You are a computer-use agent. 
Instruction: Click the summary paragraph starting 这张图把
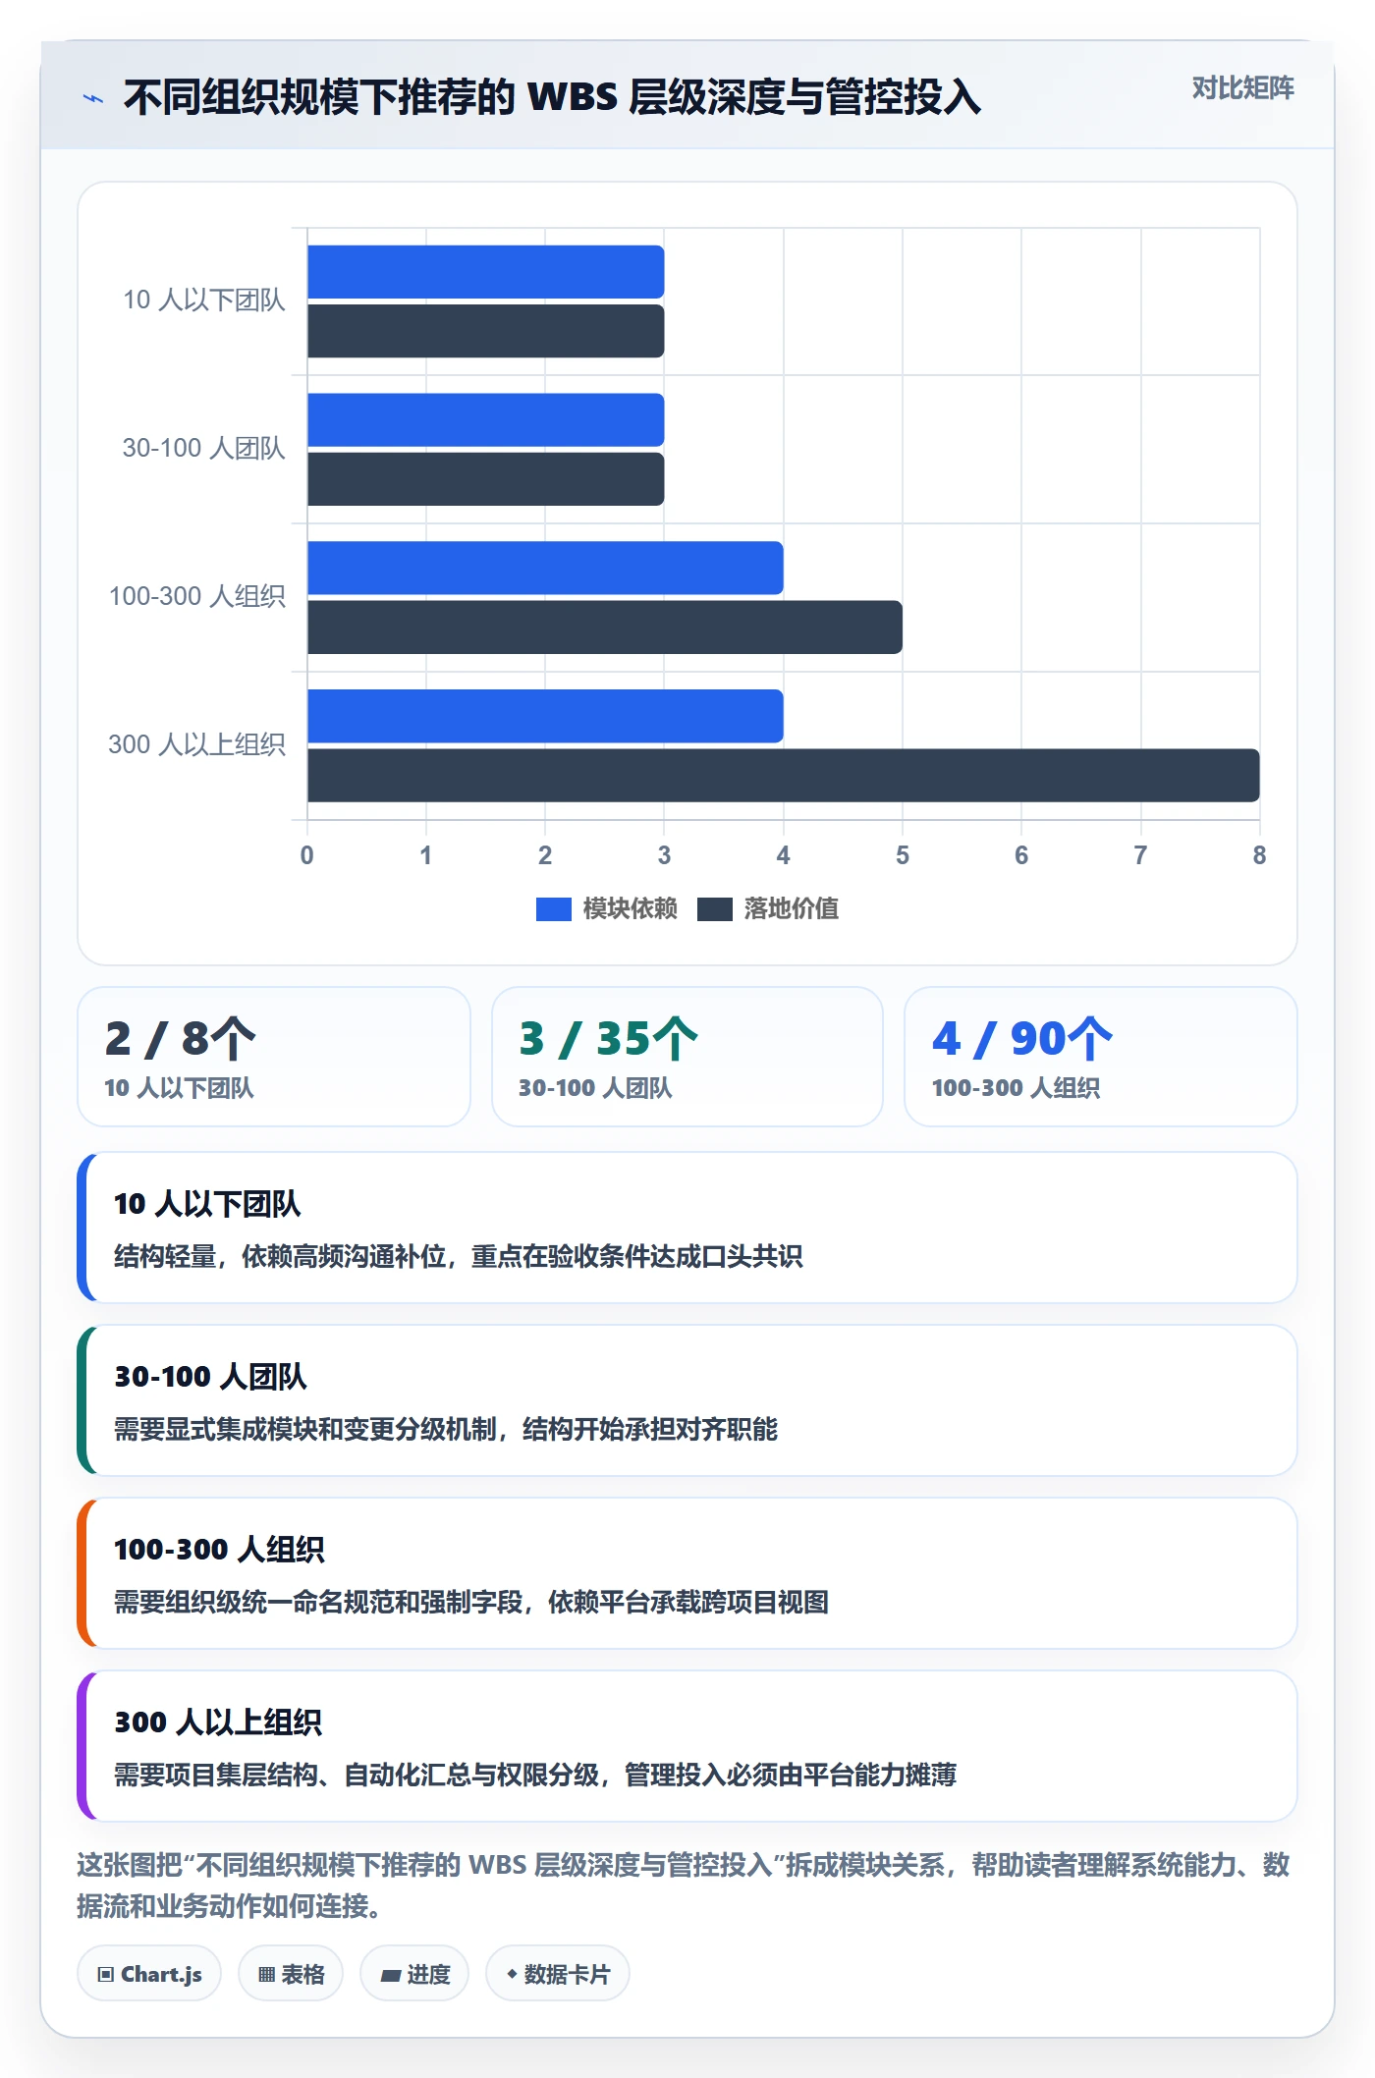click(684, 1886)
